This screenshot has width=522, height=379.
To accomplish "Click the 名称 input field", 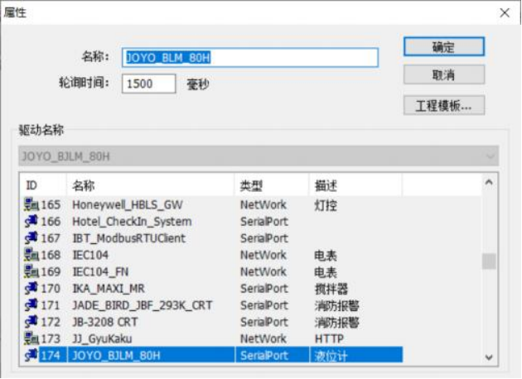I will pos(250,58).
